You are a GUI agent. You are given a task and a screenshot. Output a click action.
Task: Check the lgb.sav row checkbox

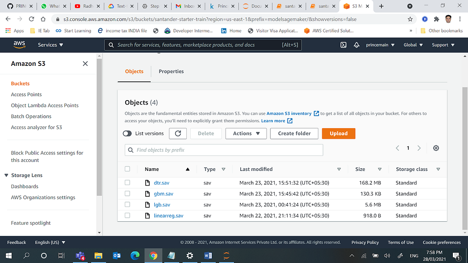pos(127,204)
